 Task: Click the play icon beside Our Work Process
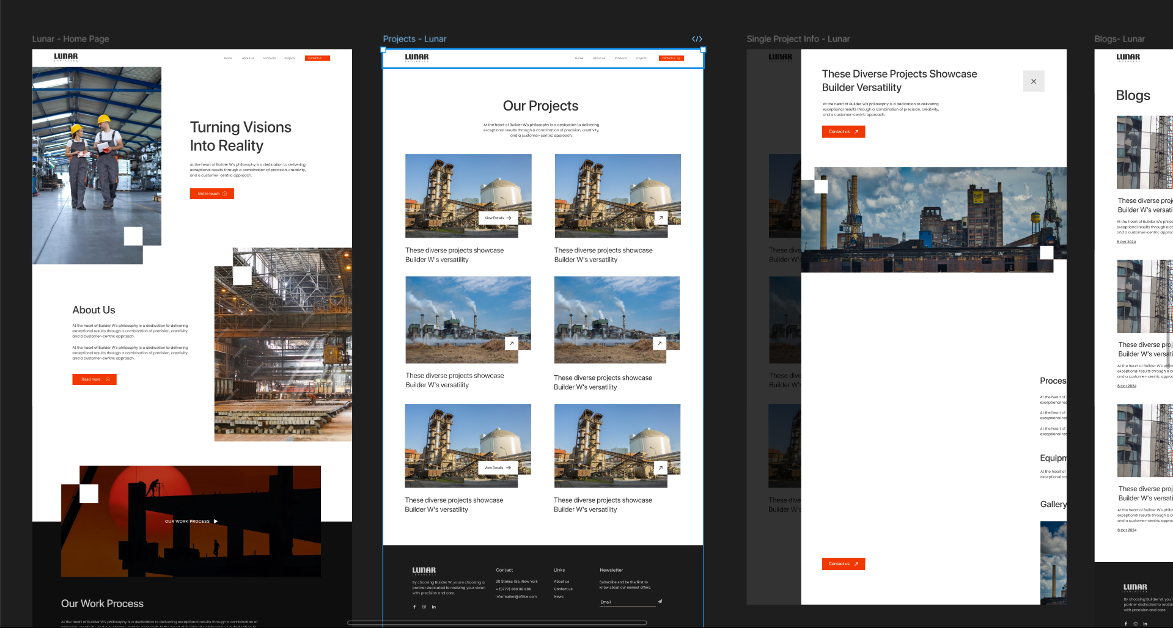coord(216,521)
